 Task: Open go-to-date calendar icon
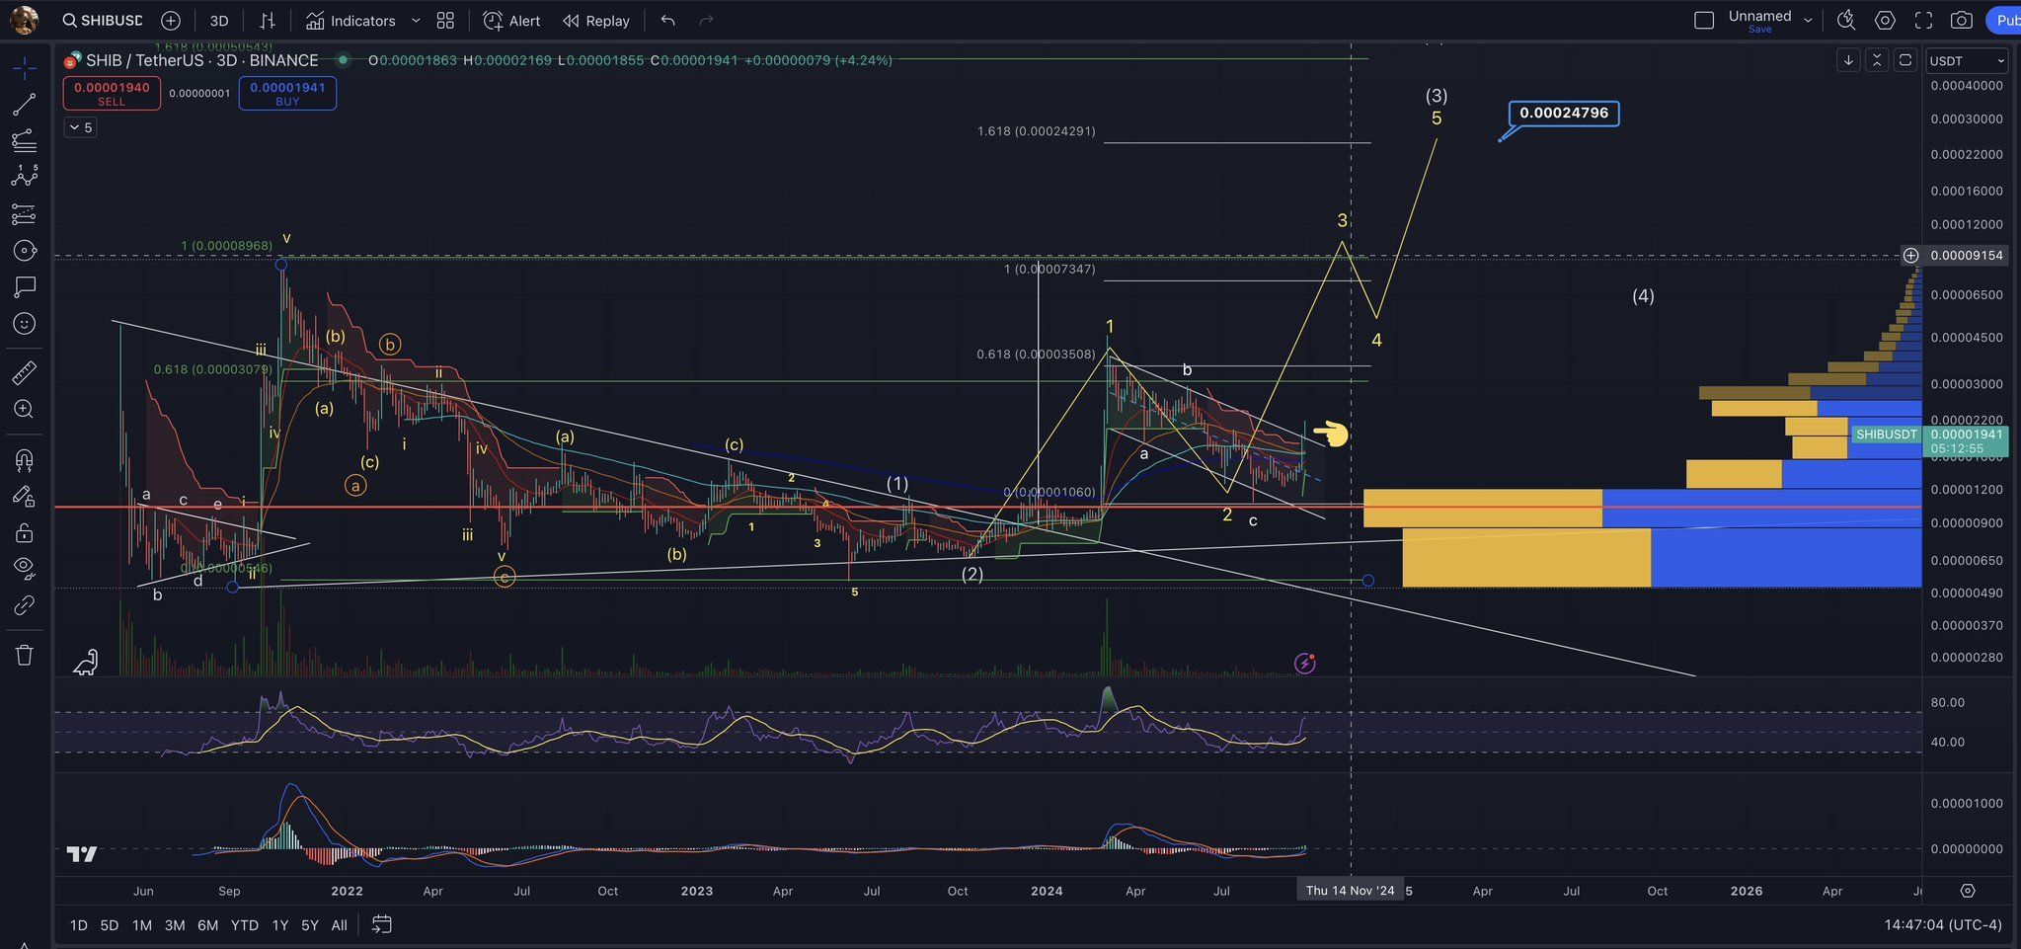click(382, 925)
